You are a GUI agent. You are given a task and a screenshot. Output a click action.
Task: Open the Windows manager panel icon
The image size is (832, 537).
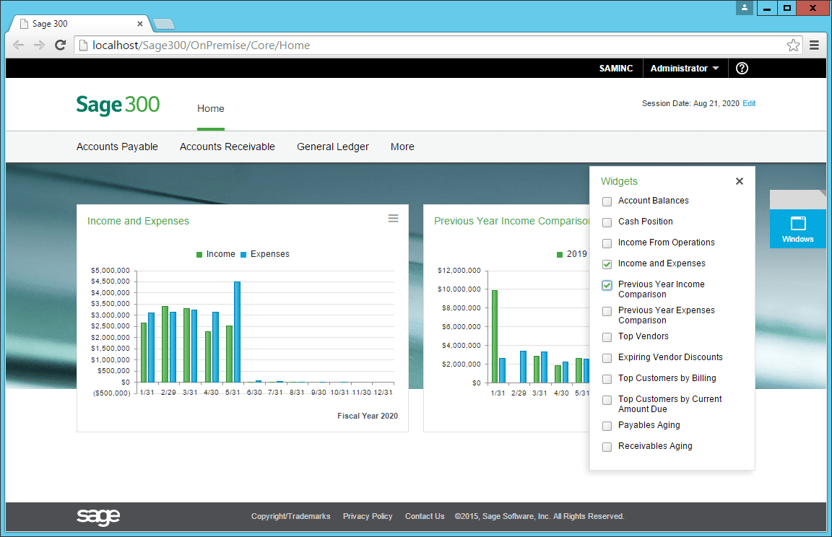[x=797, y=229]
